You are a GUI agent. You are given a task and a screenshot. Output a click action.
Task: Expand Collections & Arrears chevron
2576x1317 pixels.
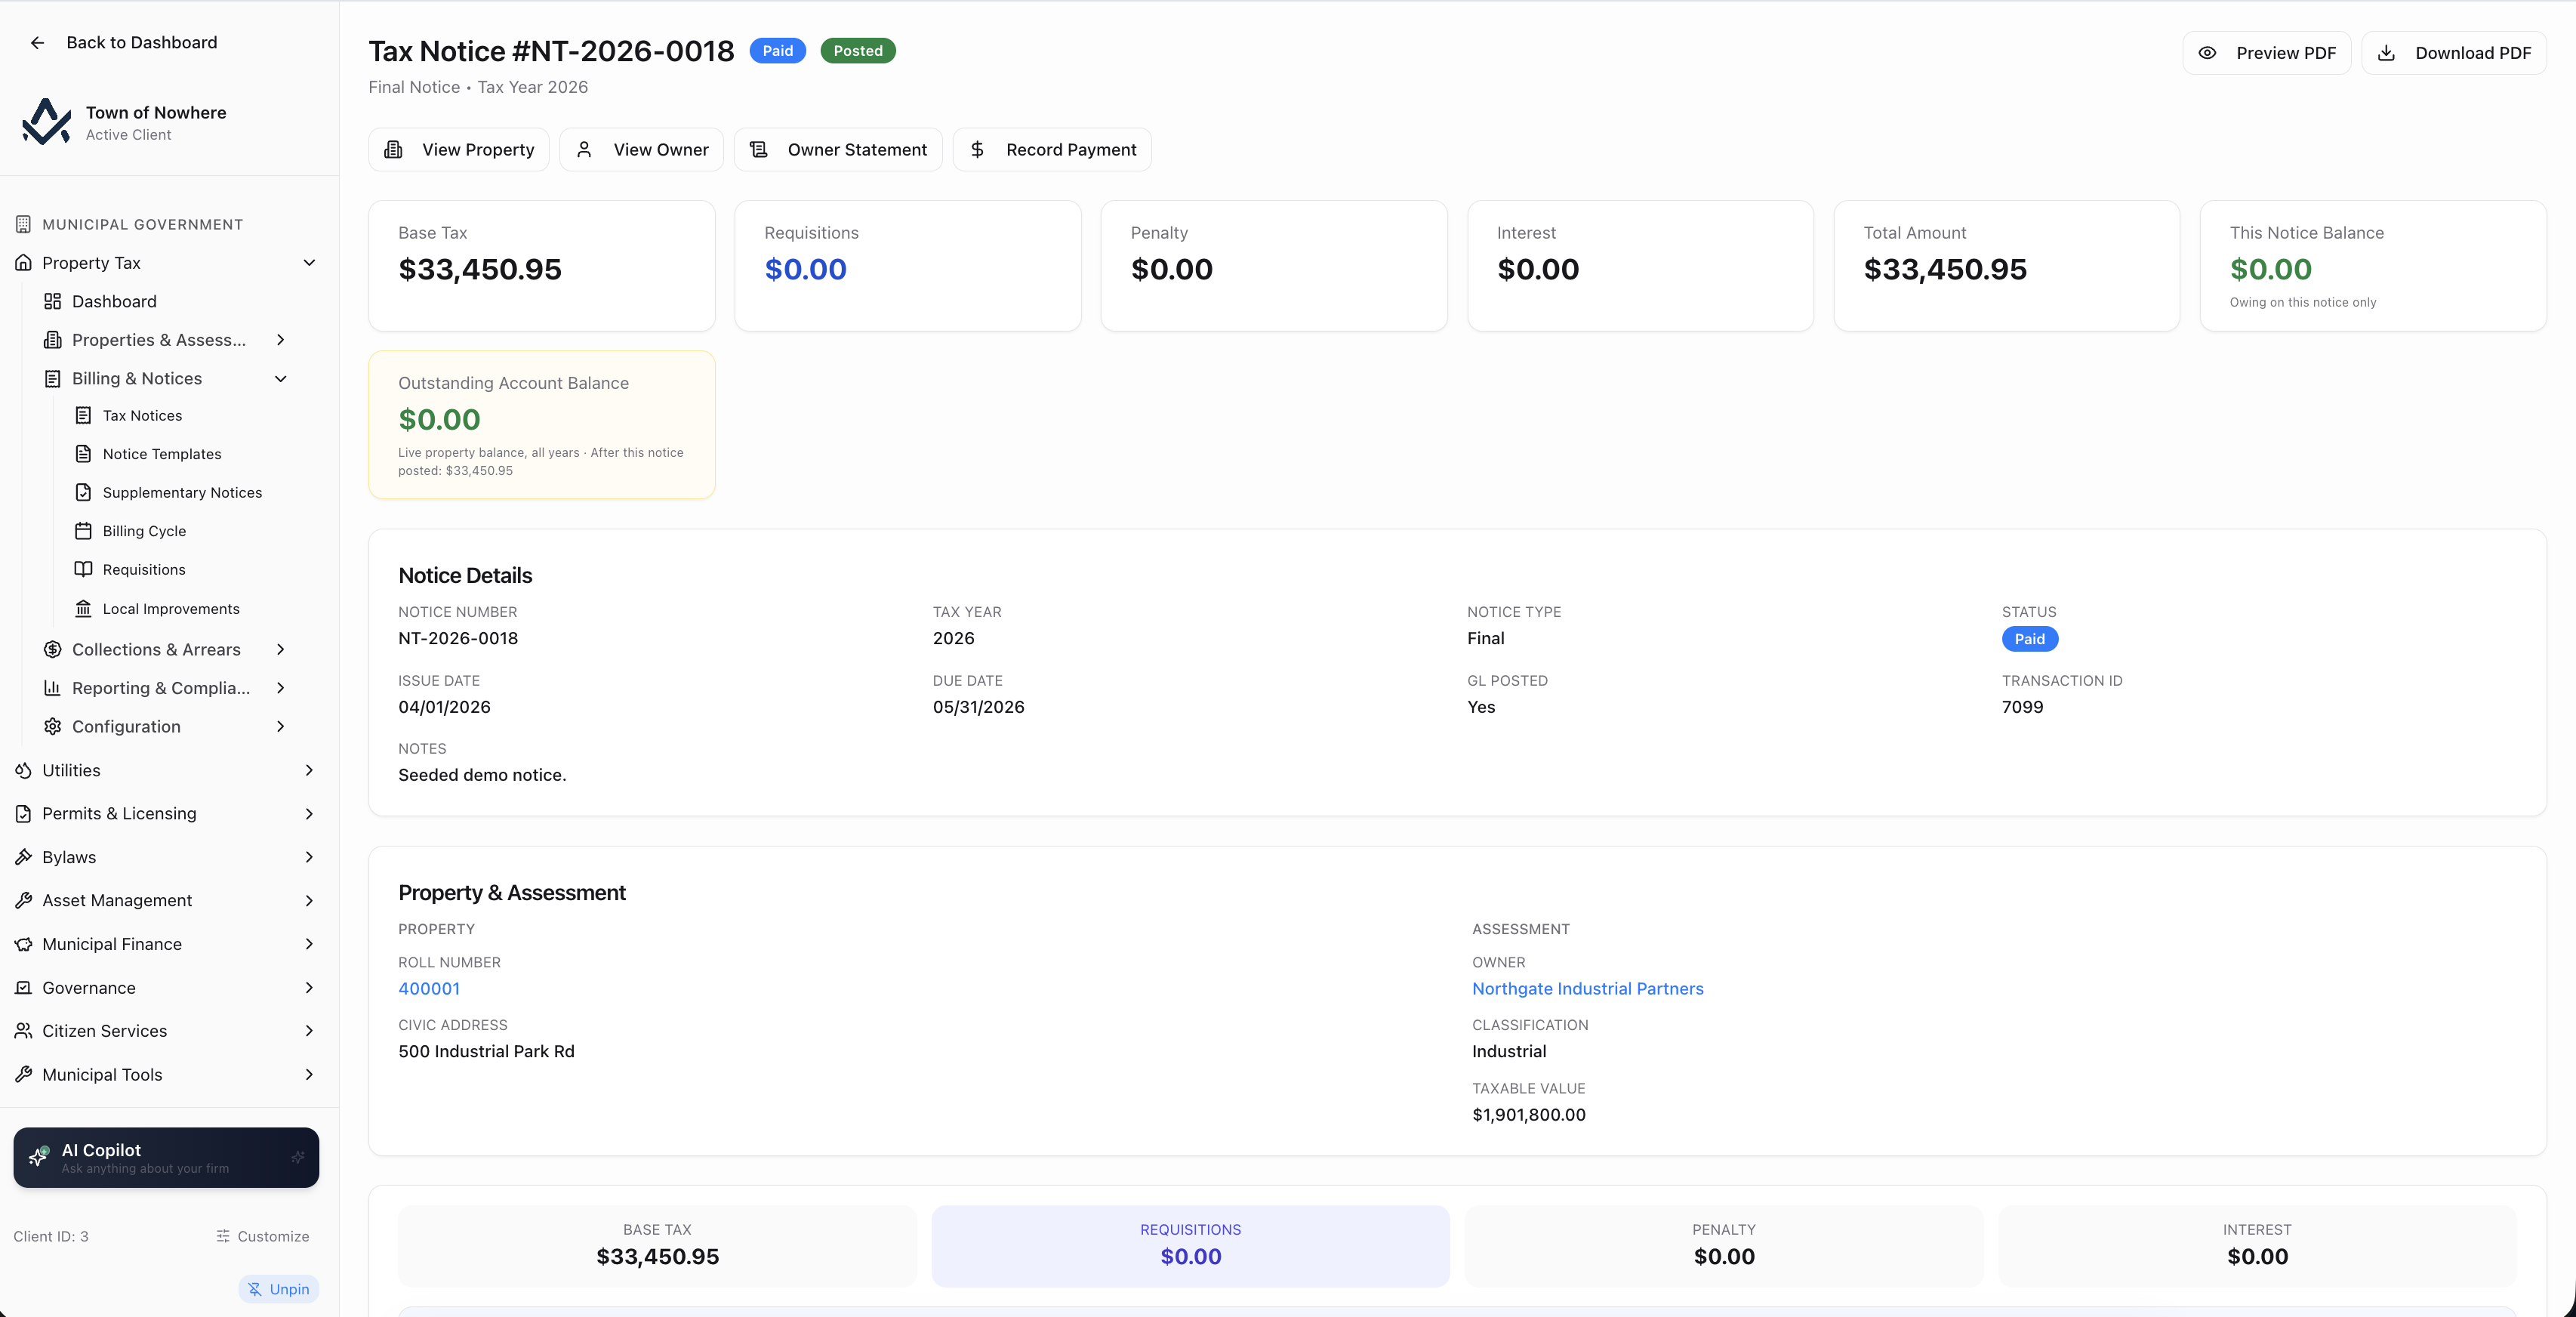tap(281, 649)
